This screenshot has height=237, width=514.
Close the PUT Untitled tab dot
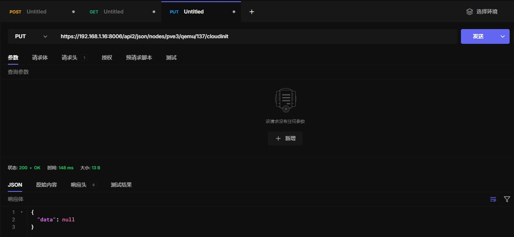[234, 12]
